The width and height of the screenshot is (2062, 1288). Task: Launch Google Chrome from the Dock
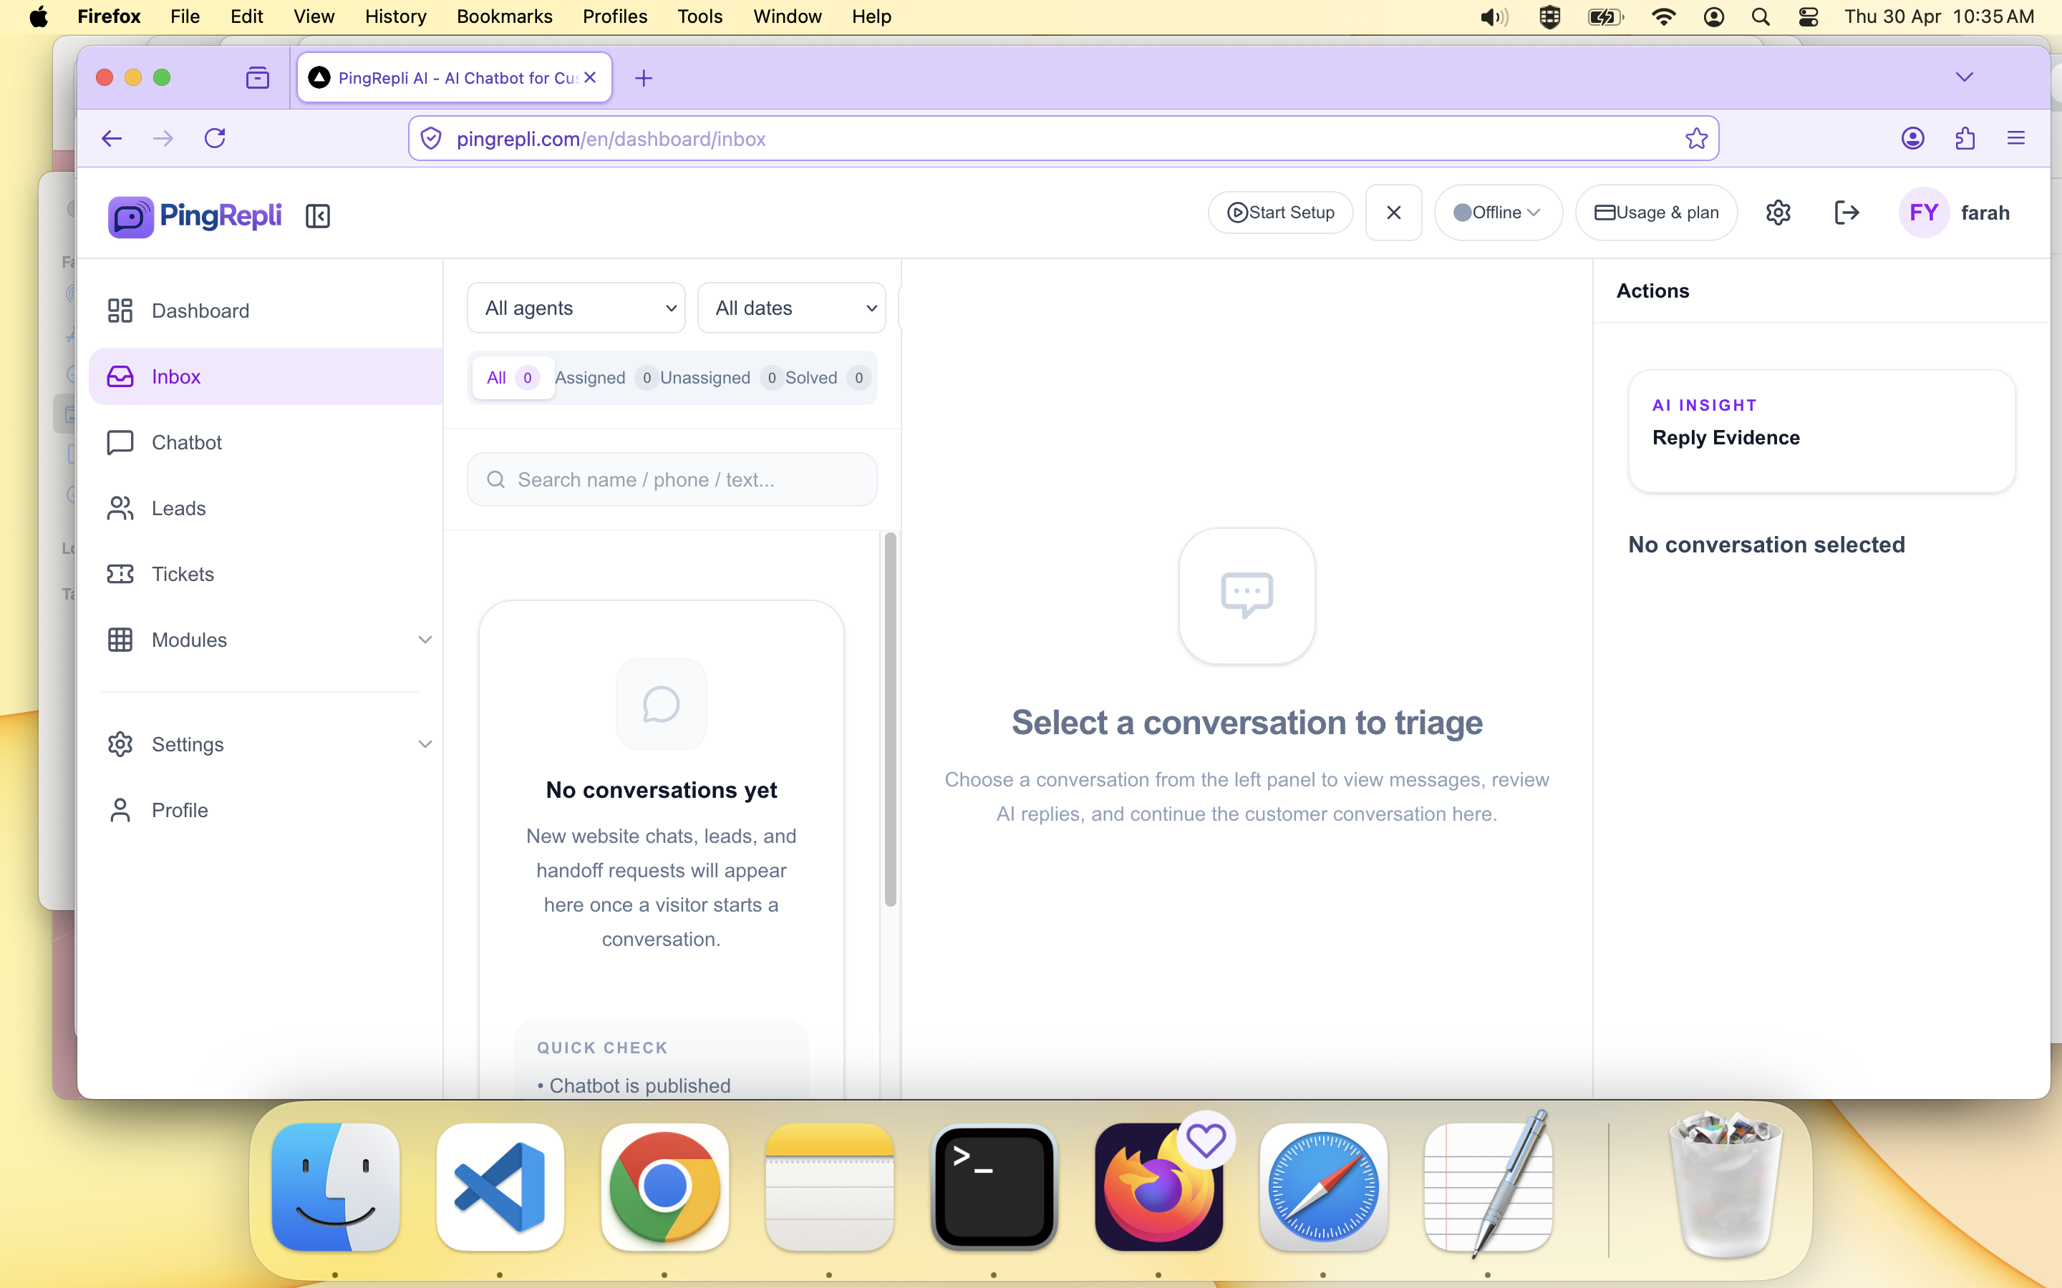664,1186
